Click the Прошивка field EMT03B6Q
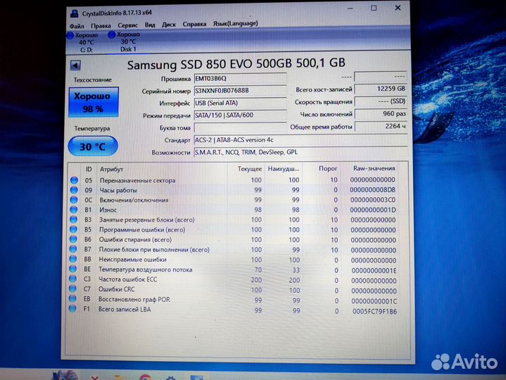 240,79
